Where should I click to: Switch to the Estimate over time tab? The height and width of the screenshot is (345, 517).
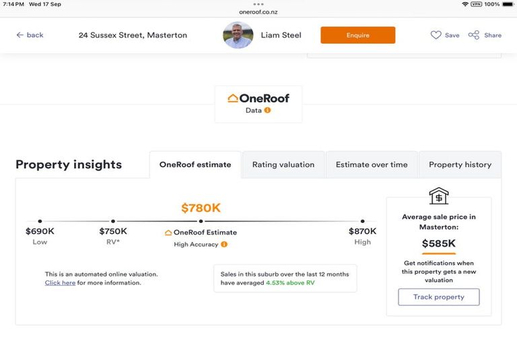tap(372, 164)
